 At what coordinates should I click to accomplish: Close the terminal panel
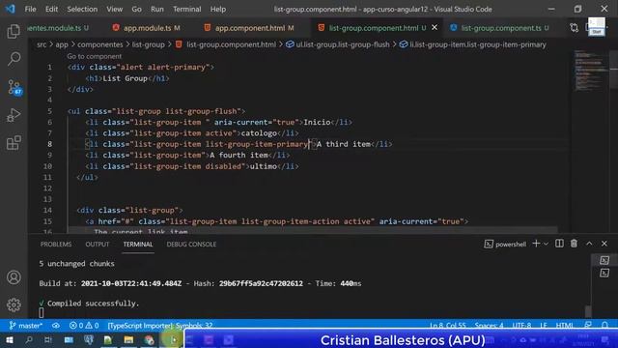click(x=604, y=244)
